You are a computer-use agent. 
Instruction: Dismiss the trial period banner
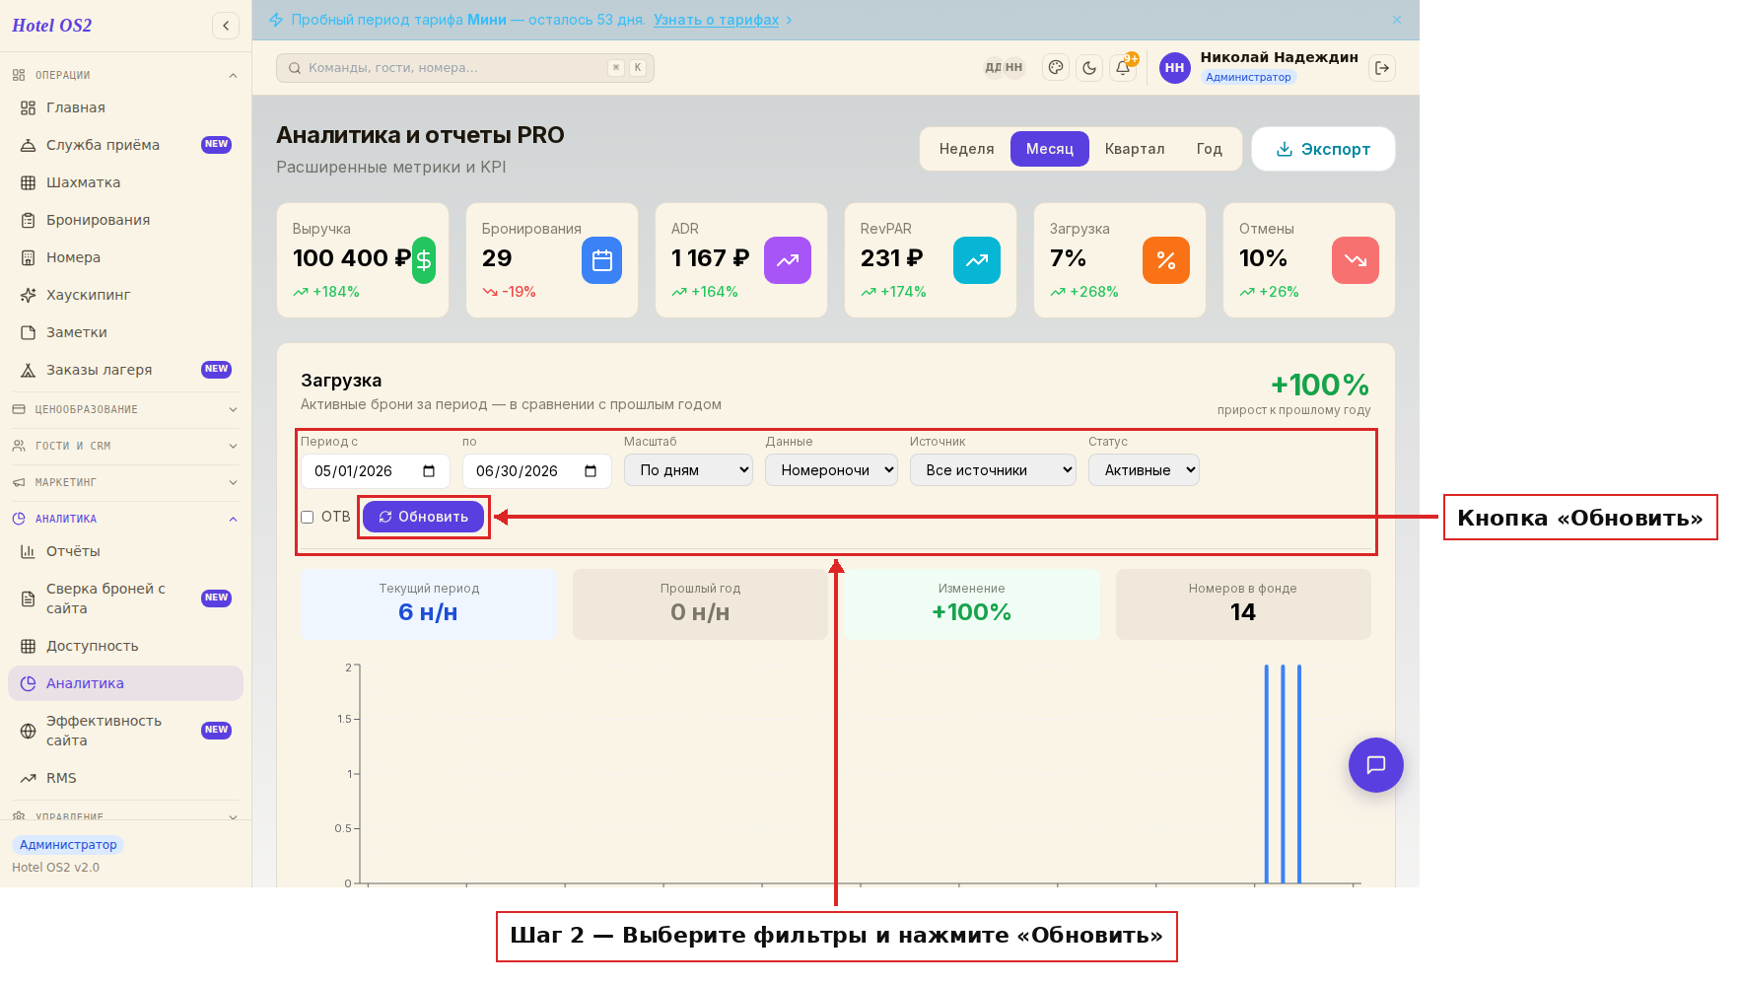pos(1397,20)
